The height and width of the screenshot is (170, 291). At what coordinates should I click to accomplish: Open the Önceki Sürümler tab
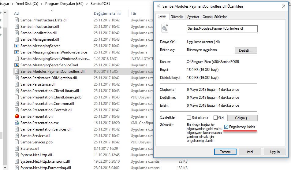(x=215, y=17)
